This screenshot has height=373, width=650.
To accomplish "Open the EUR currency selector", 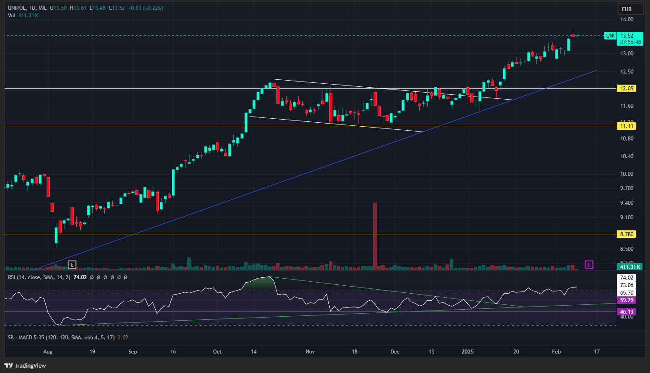I will coord(631,9).
